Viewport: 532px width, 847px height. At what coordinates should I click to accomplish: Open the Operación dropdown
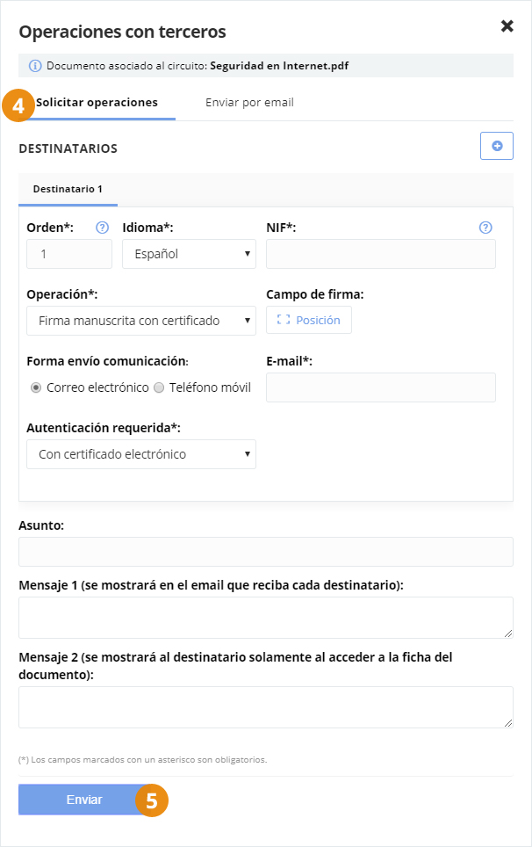click(141, 321)
